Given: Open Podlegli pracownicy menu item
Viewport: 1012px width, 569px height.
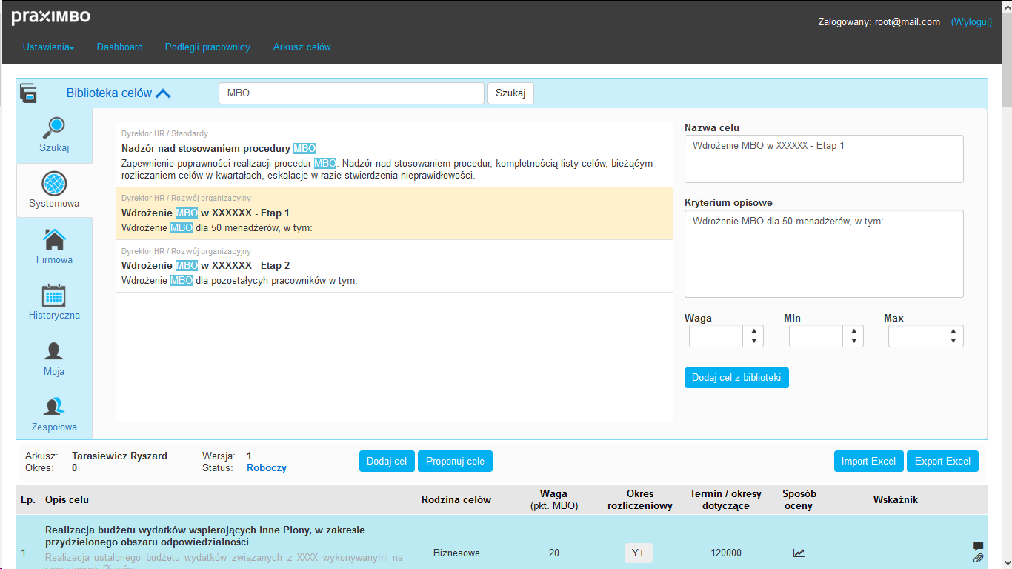Looking at the screenshot, I should [207, 47].
